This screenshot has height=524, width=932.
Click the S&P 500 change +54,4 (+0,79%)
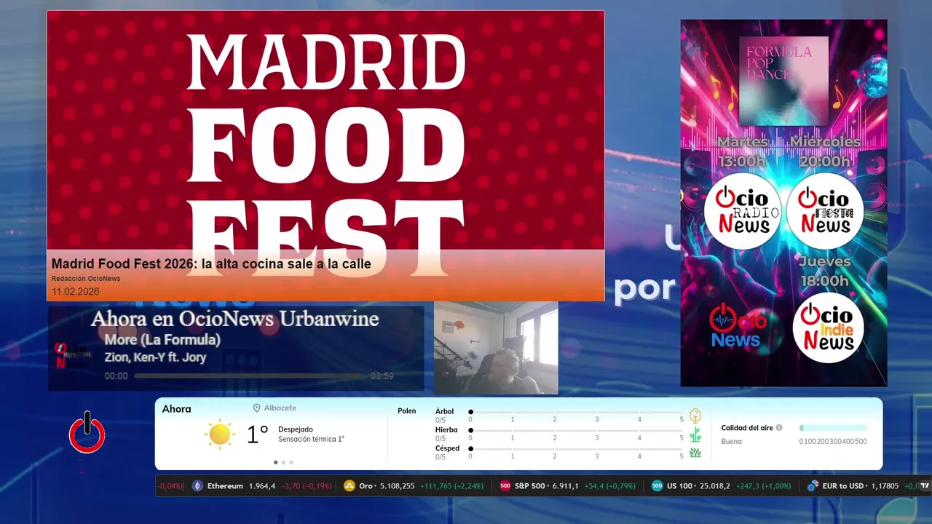point(610,486)
